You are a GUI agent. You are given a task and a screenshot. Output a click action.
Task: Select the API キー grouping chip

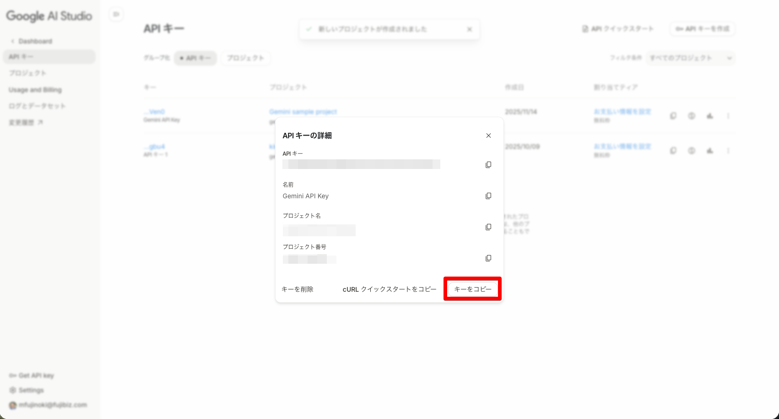click(x=195, y=58)
